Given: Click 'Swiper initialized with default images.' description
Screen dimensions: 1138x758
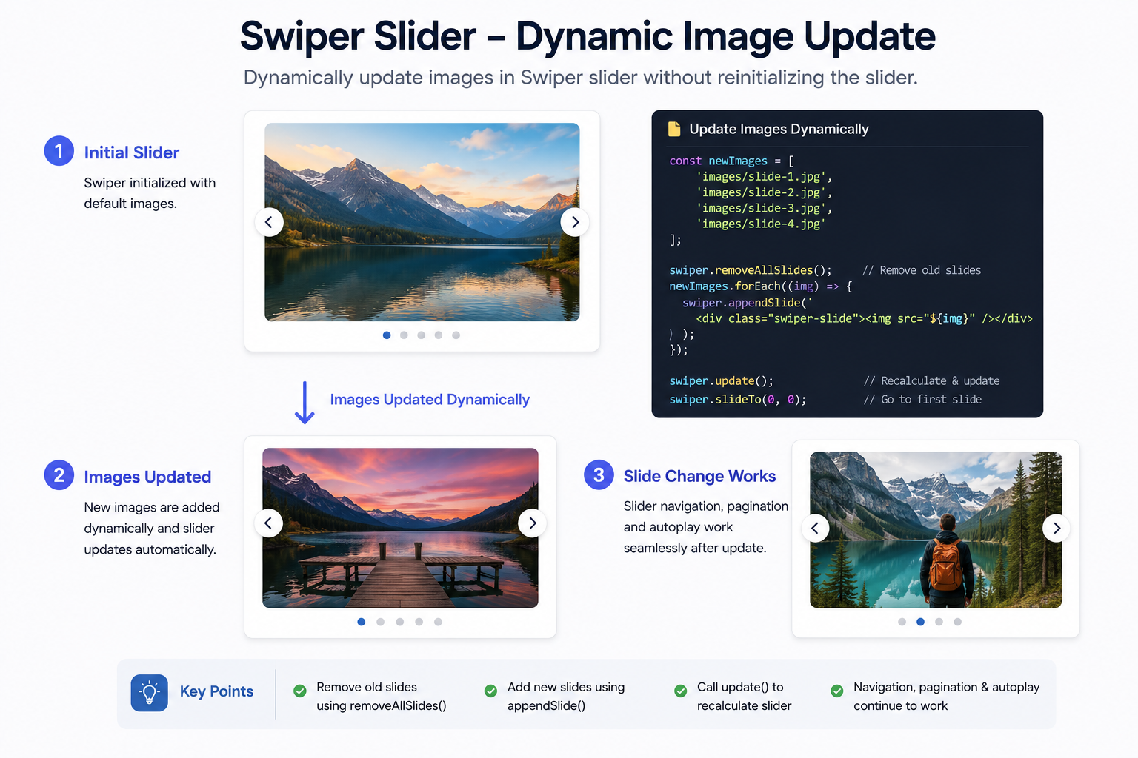Looking at the screenshot, I should pyautogui.click(x=150, y=193).
